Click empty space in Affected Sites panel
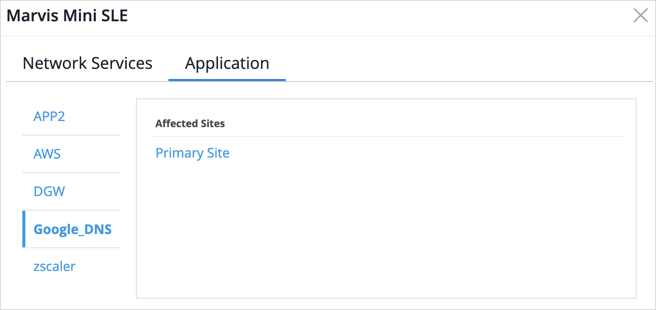The width and height of the screenshot is (656, 310). click(385, 228)
